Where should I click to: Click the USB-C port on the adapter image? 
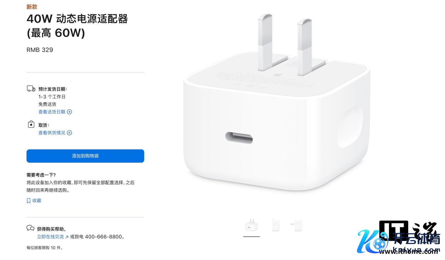pyautogui.click(x=239, y=138)
